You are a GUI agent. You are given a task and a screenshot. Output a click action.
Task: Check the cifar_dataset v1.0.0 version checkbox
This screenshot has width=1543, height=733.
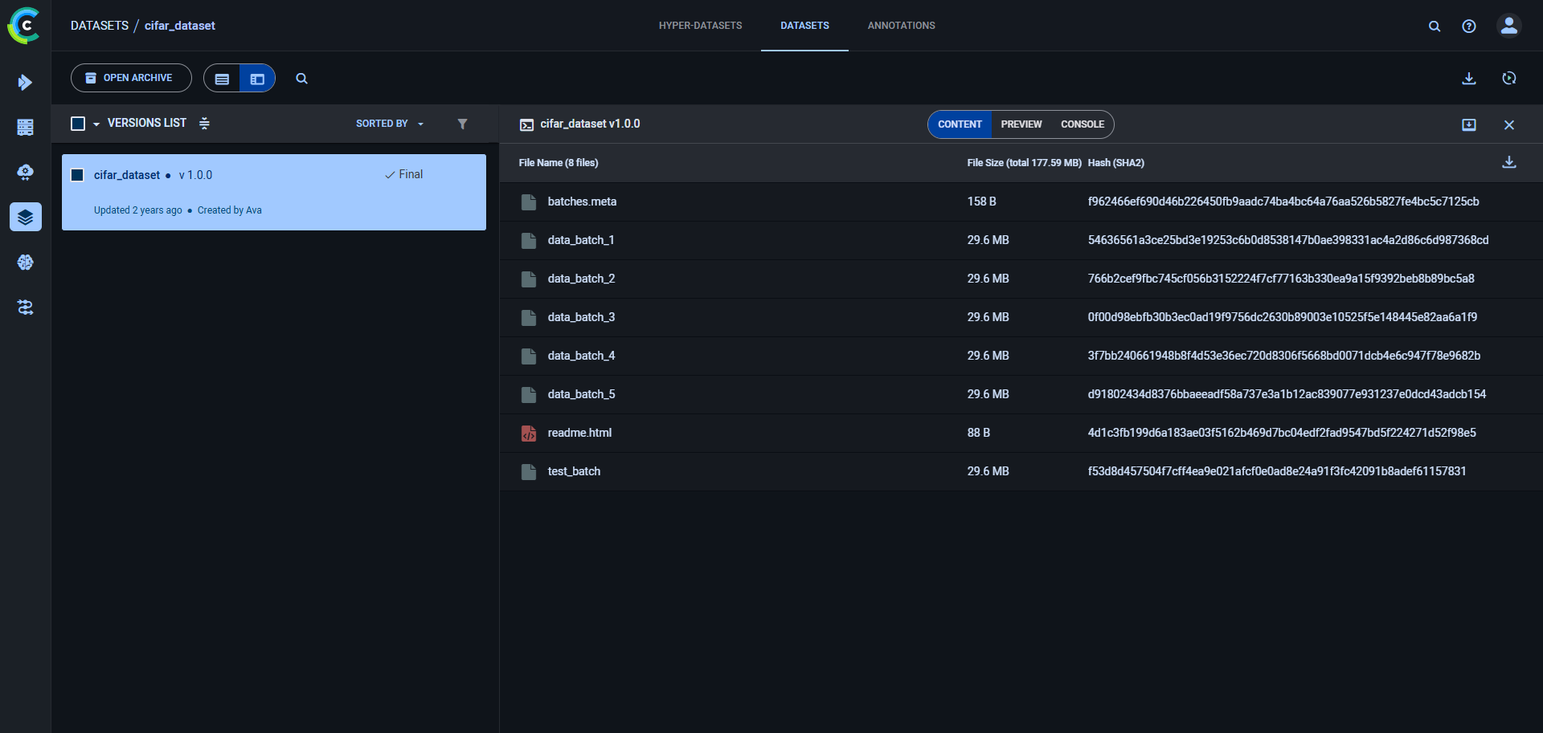[x=78, y=175]
